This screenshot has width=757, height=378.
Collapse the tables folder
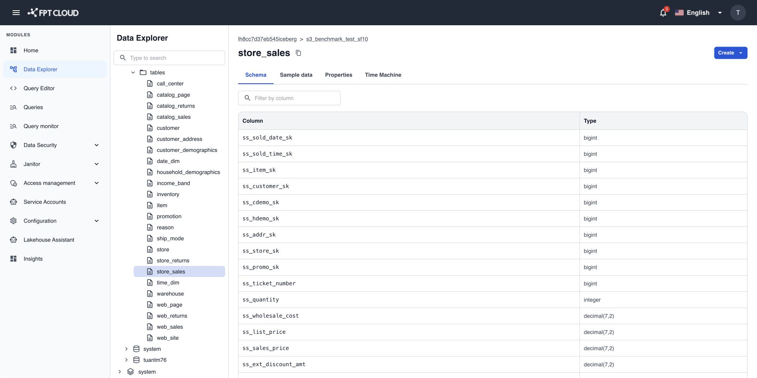coord(133,73)
